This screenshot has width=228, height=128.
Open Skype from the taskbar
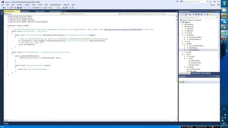coord(224,22)
